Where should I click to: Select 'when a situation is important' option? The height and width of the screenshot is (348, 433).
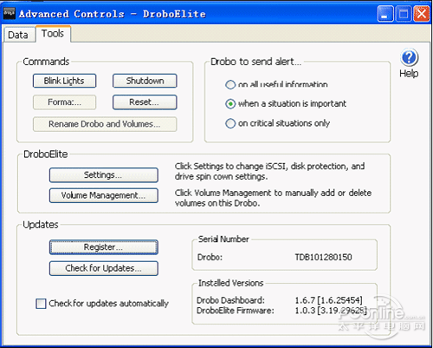(230, 103)
